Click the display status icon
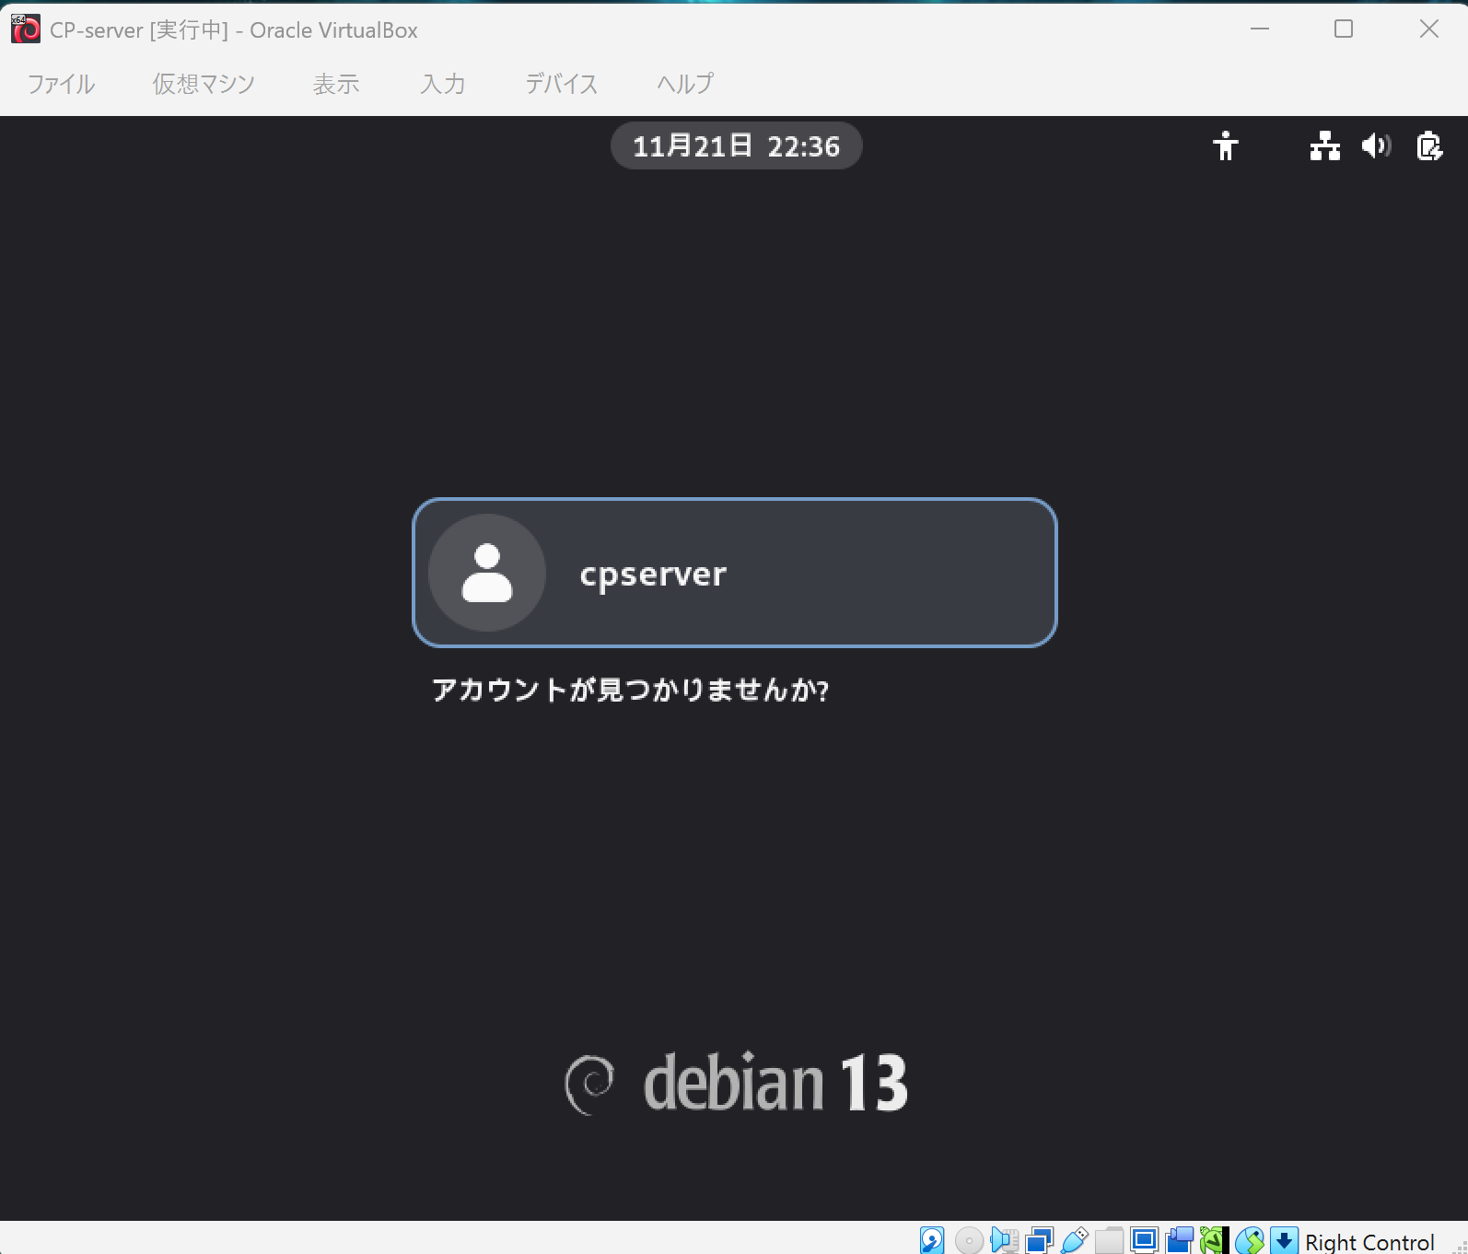The height and width of the screenshot is (1254, 1468). (x=1145, y=1240)
